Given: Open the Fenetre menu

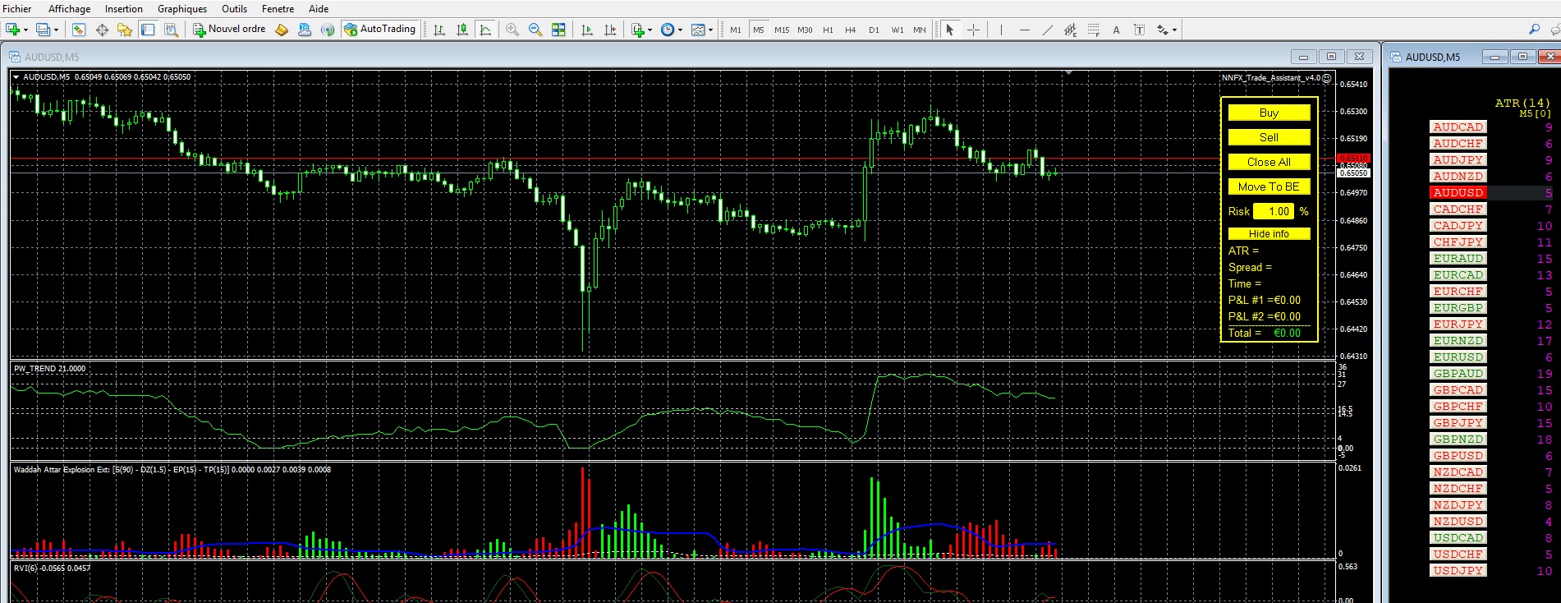Looking at the screenshot, I should pos(278,9).
